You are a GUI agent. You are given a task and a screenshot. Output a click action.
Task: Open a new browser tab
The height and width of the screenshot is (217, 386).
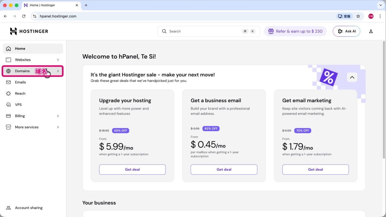86,5
